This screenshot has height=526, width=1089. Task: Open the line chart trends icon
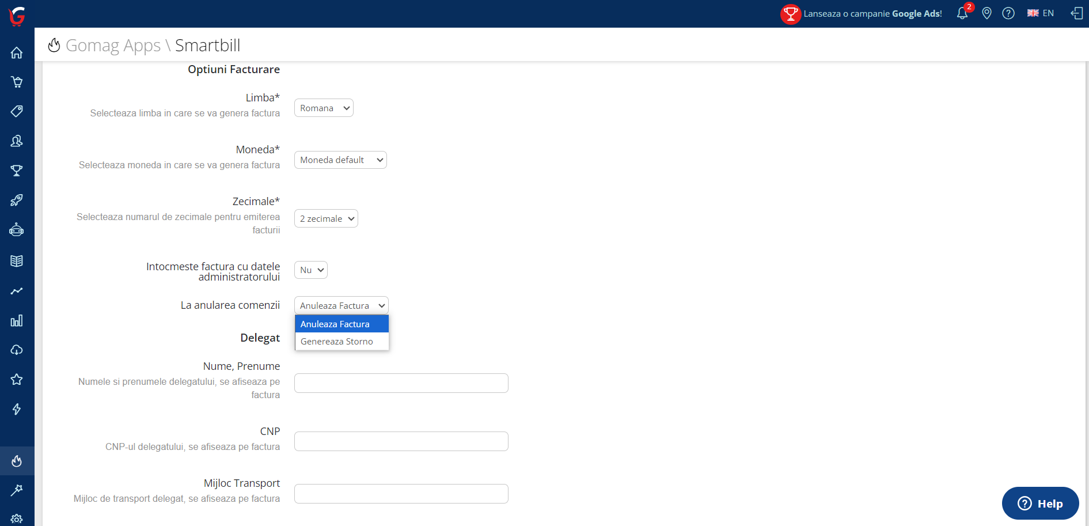17,291
